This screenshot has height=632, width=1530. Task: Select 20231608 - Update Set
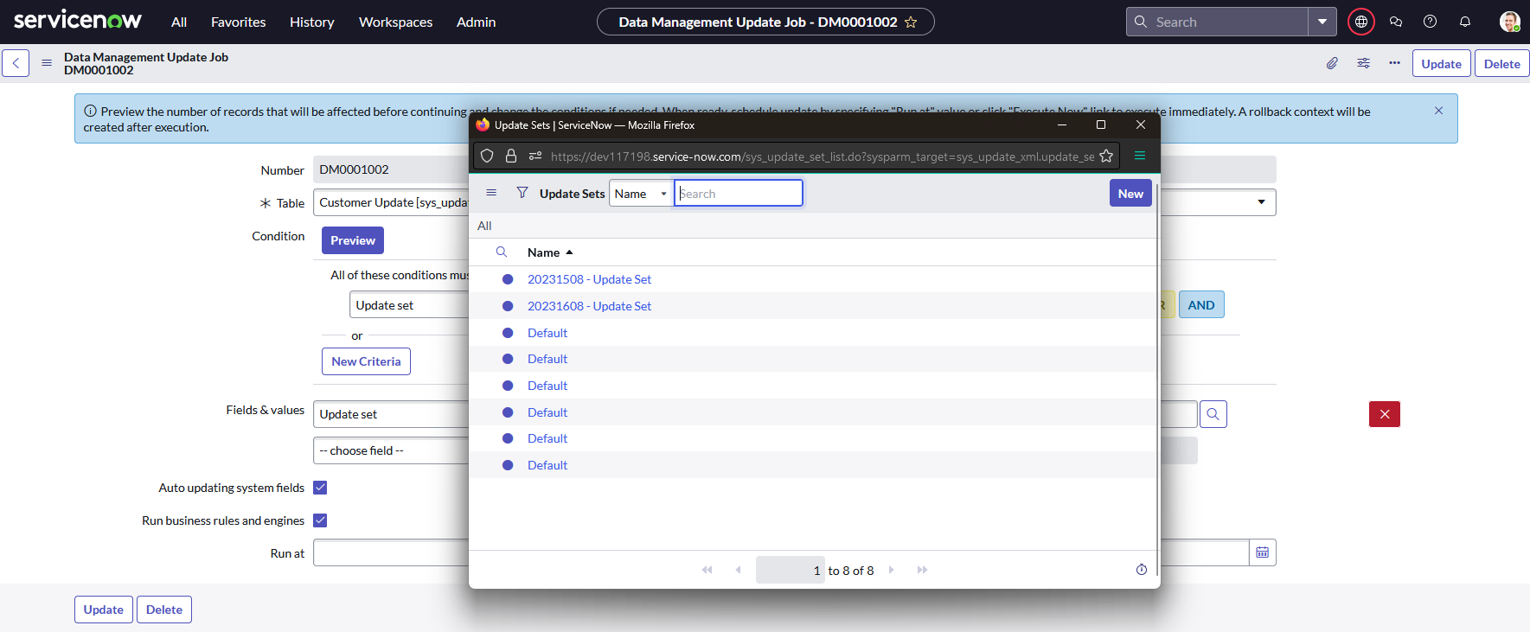click(x=589, y=306)
